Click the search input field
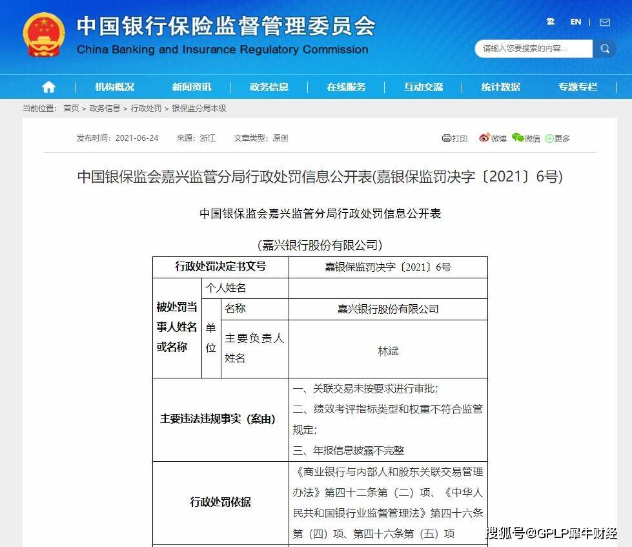The width and height of the screenshot is (632, 547). coord(534,49)
